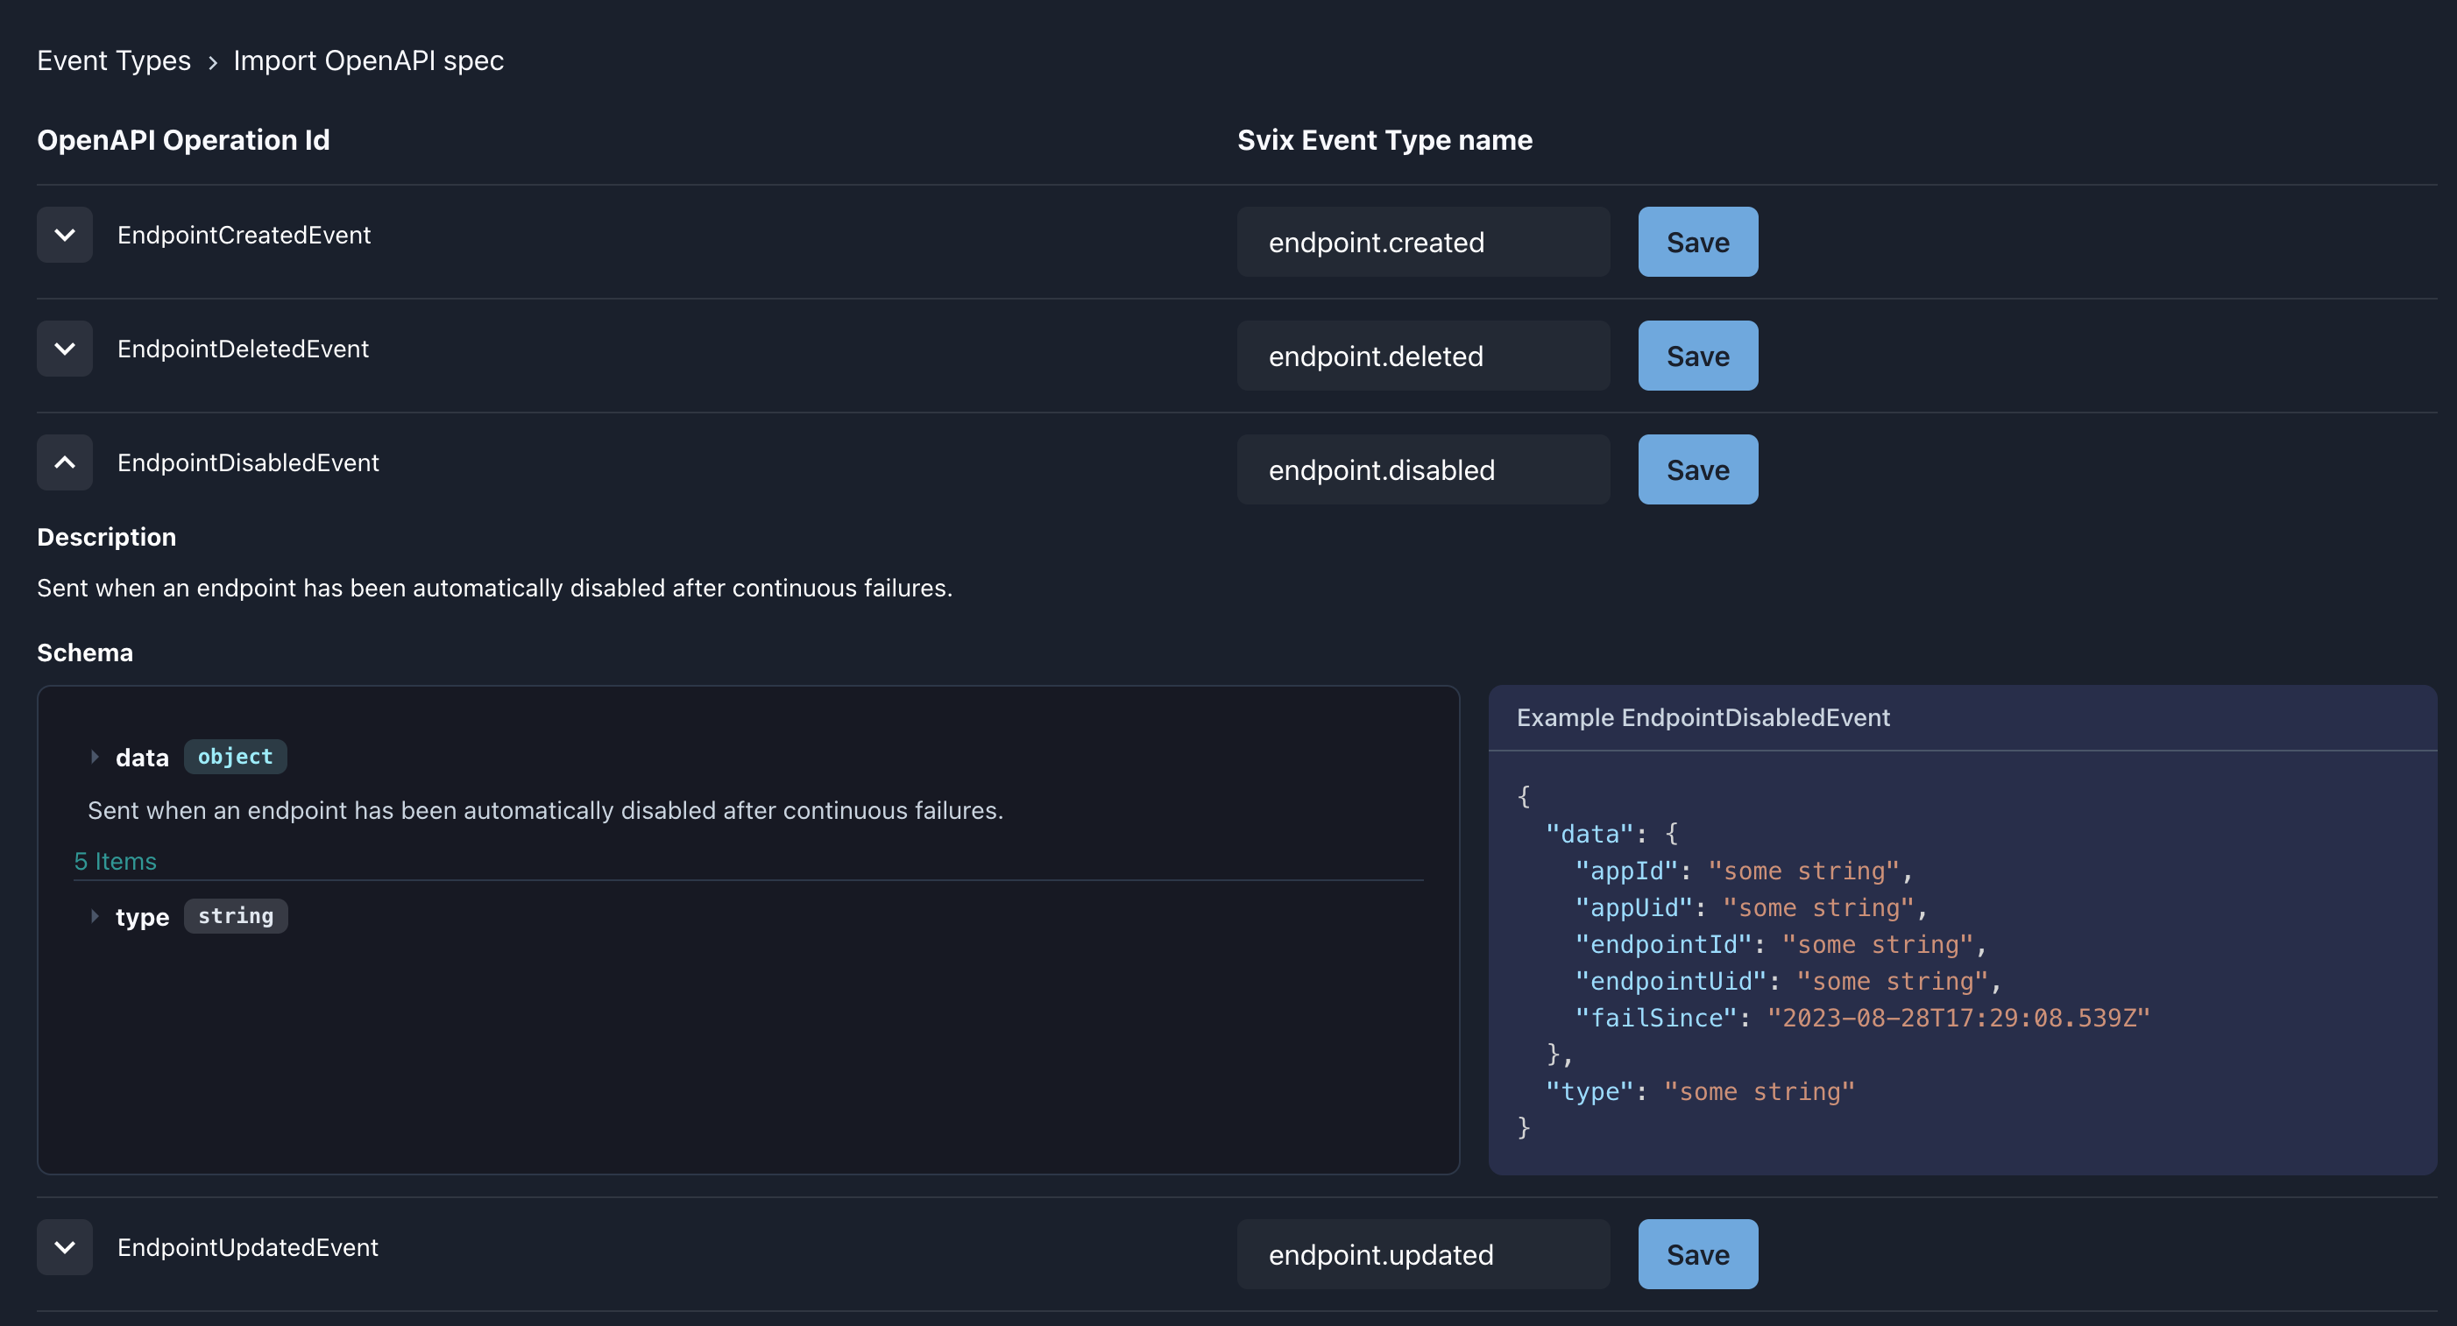Expand the EndpointCreatedEvent row
This screenshot has height=1326, width=2457.
tap(64, 235)
